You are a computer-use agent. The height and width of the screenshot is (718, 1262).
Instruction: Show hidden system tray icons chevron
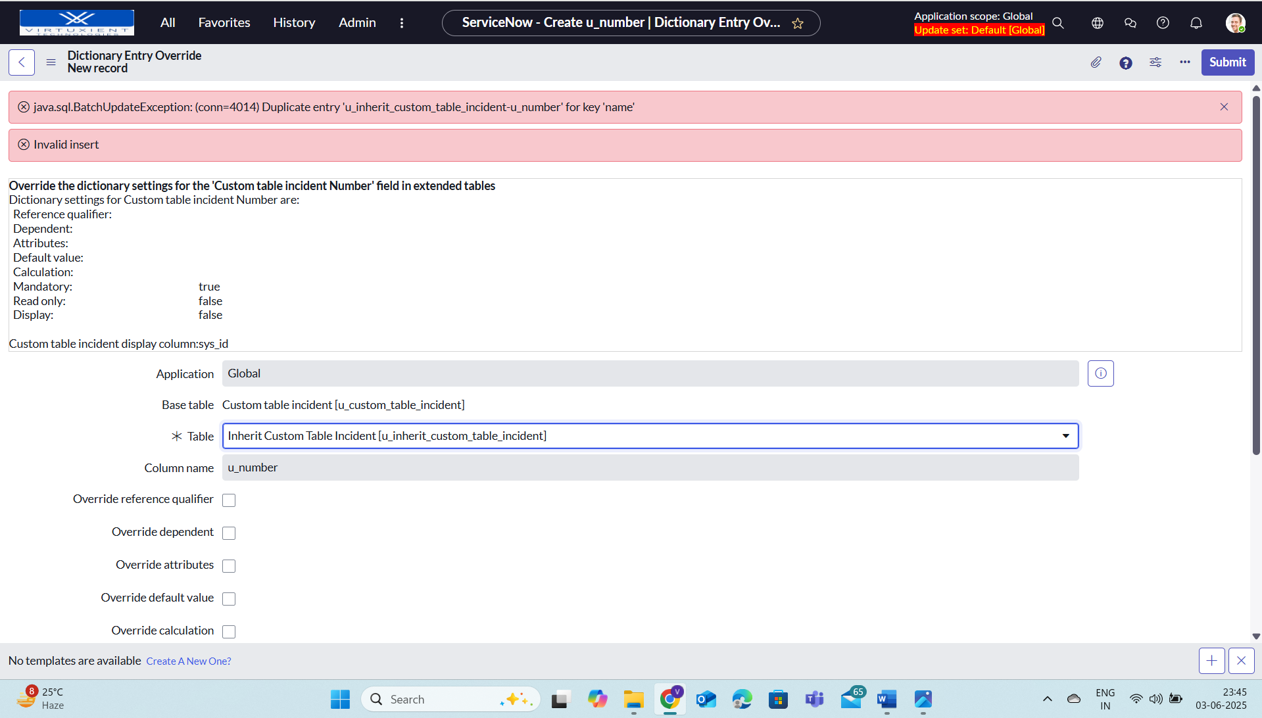pos(1047,699)
